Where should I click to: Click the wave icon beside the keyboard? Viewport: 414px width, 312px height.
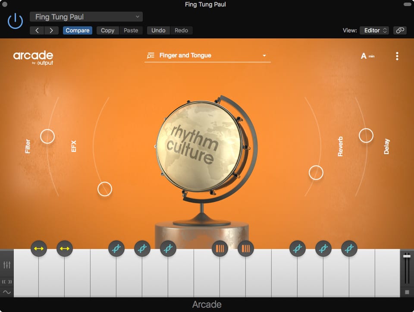(x=7, y=292)
